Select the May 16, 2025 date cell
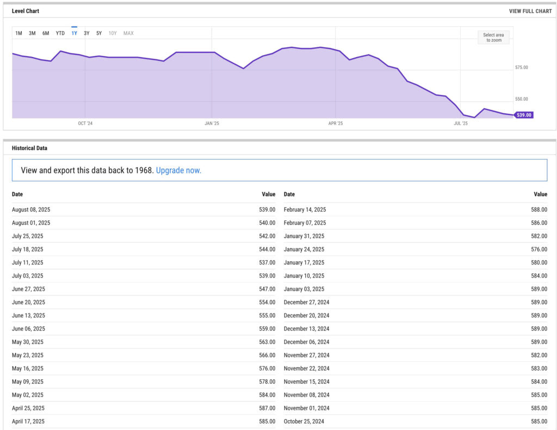 [x=27, y=368]
